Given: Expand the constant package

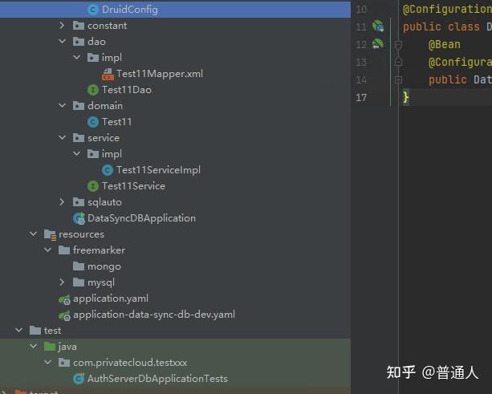Looking at the screenshot, I should tap(62, 26).
